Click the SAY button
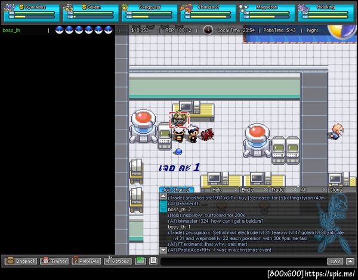The height and width of the screenshot is (280, 358). click(x=335, y=261)
